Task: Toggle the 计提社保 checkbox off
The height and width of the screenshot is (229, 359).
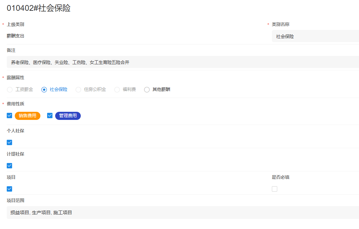Action: pos(9,165)
